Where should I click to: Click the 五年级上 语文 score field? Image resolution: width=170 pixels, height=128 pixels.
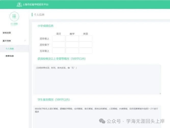tap(59, 51)
